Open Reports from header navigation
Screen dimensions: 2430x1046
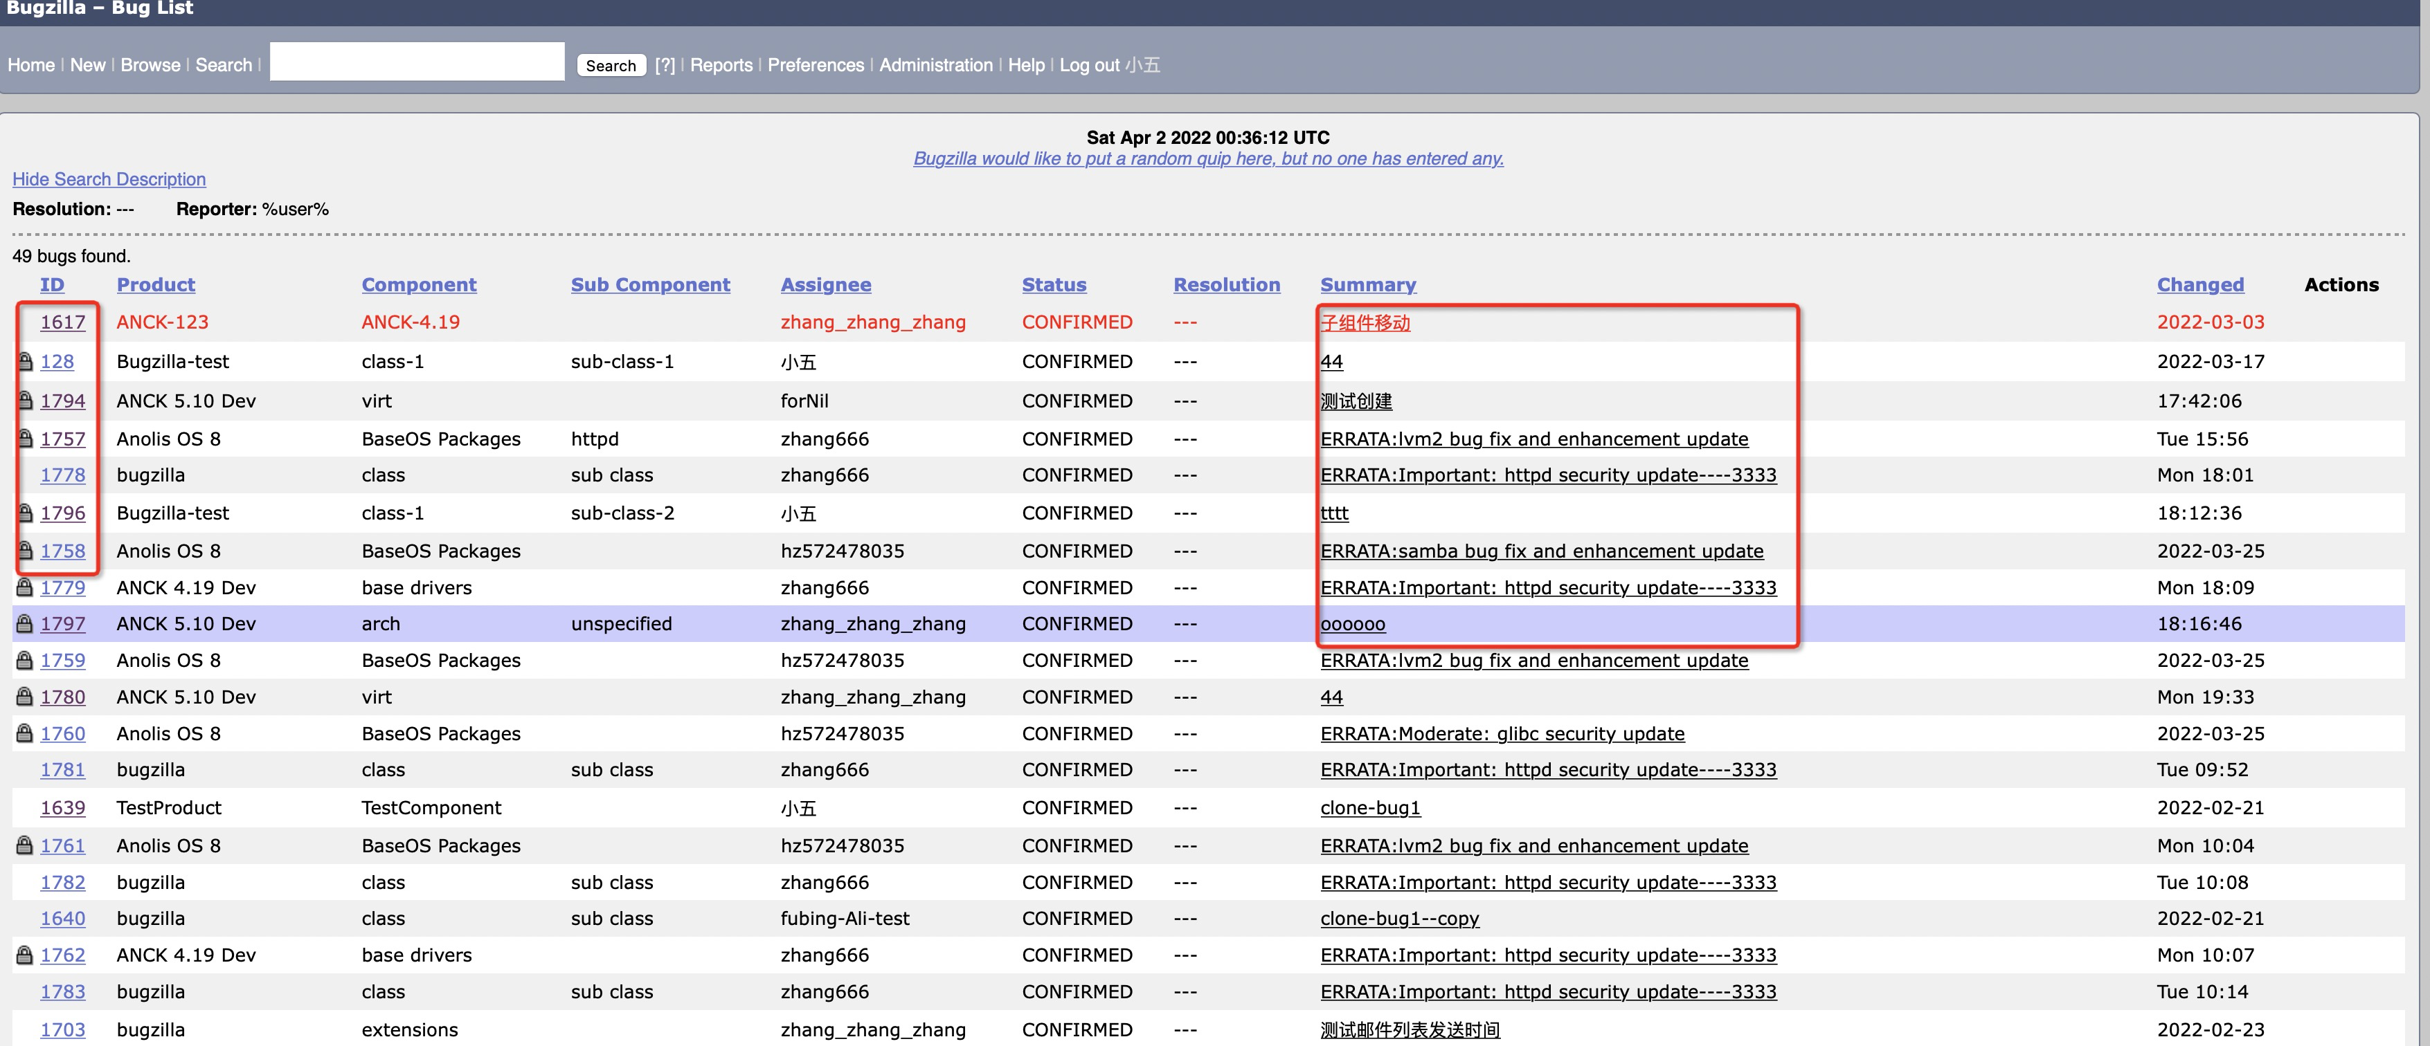click(x=721, y=65)
